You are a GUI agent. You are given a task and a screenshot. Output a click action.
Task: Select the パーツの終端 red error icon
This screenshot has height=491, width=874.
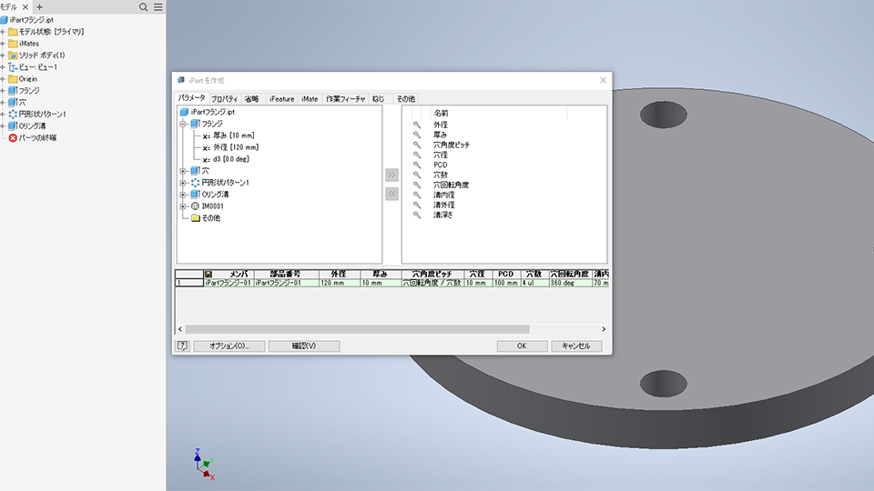[x=13, y=137]
